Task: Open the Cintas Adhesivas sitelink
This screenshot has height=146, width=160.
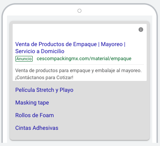Action: [37, 128]
